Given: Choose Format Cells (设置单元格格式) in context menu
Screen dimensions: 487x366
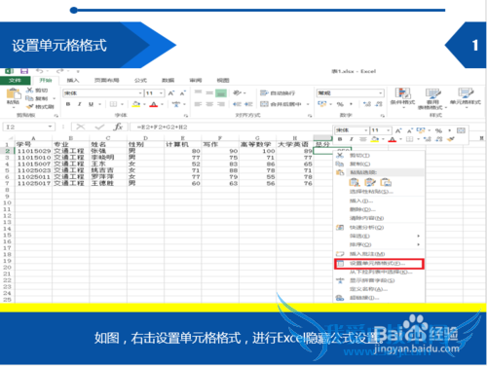Looking at the screenshot, I should tap(379, 264).
